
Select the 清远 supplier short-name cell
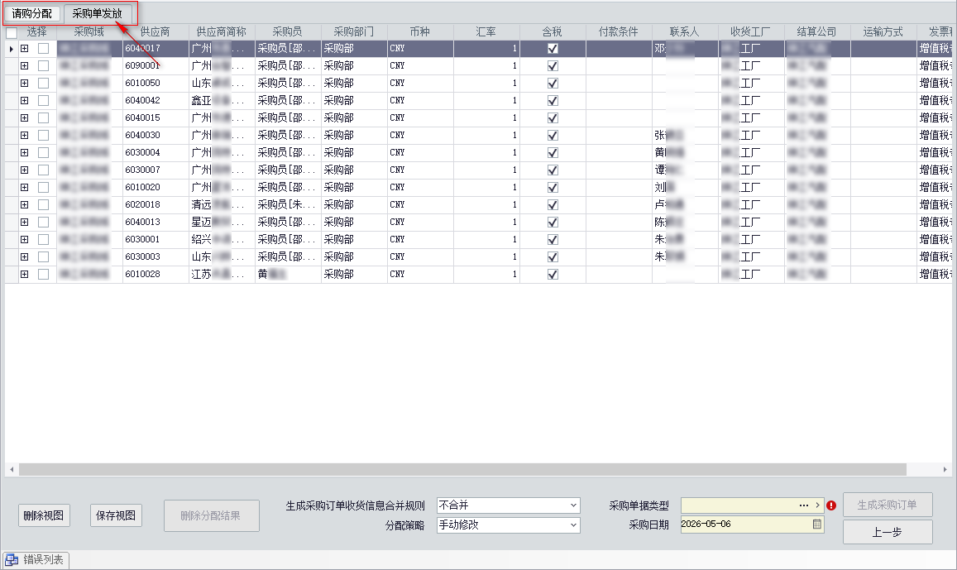(x=222, y=204)
